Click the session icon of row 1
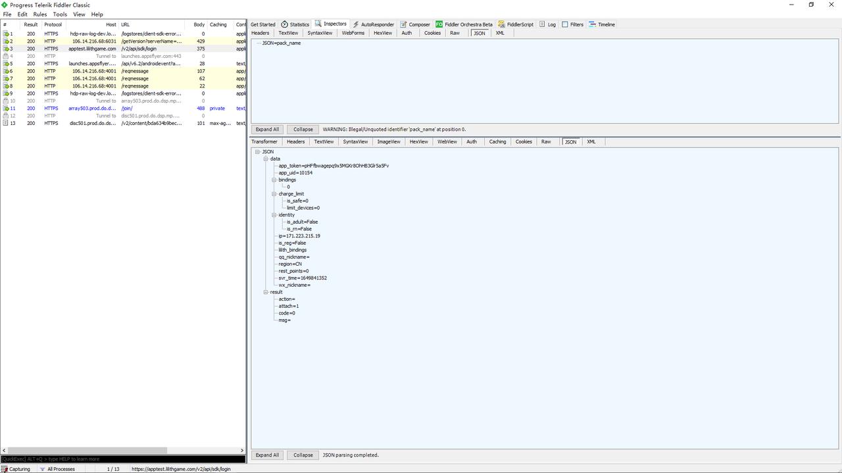Screen dimensions: 842x473 click(6, 34)
